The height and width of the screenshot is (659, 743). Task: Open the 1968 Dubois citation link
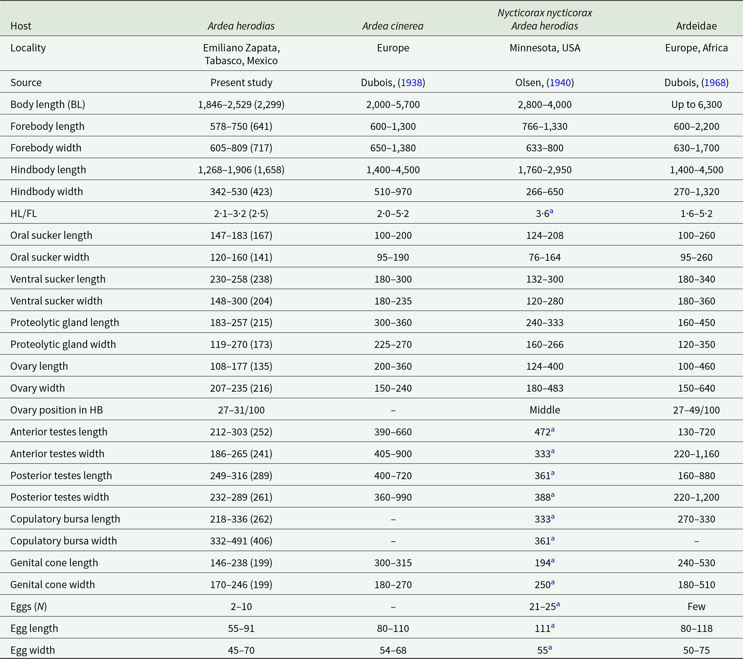pyautogui.click(x=715, y=83)
